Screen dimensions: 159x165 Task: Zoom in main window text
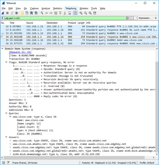(x=81, y=13)
